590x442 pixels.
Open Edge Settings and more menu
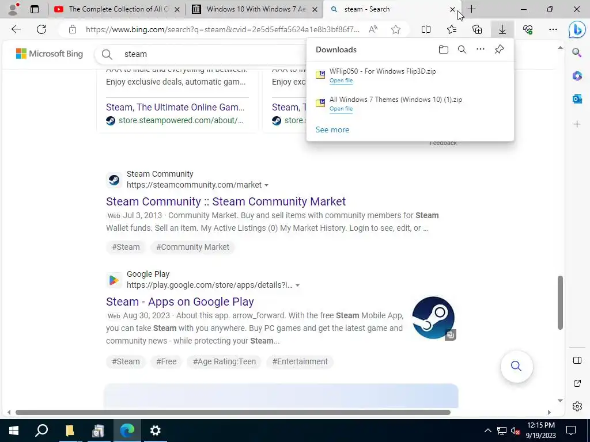(553, 29)
